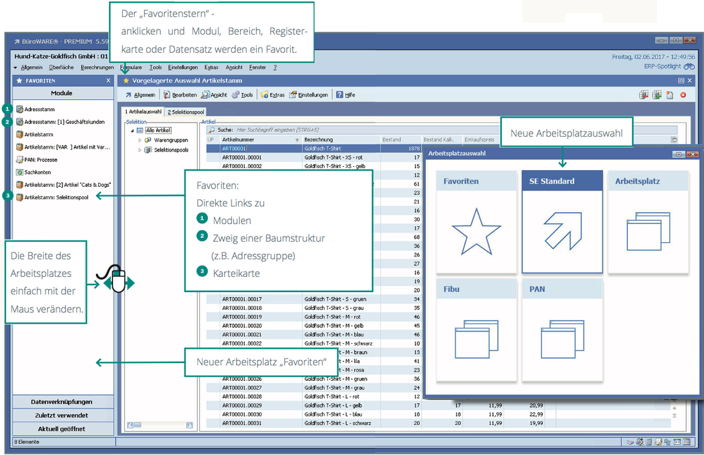The width and height of the screenshot is (704, 455).
Task: Switch to the 2 Selektionspool tab
Action: pyautogui.click(x=186, y=112)
